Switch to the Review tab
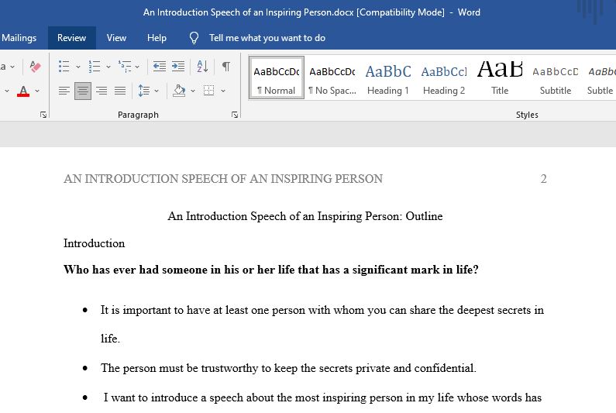This screenshot has height=413, width=616. click(x=71, y=38)
